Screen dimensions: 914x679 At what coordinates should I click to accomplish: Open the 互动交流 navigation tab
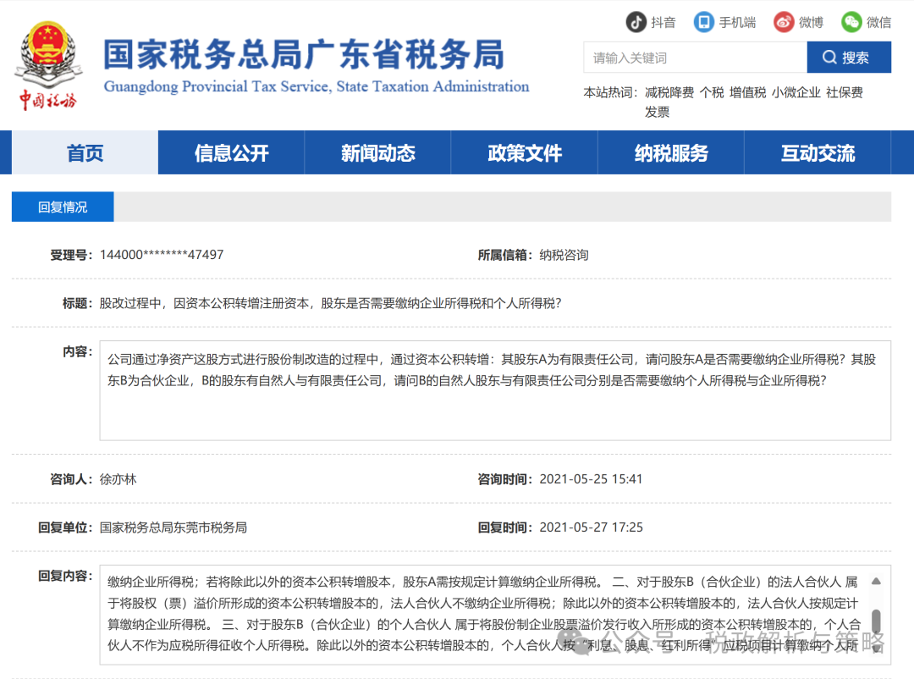pos(818,153)
